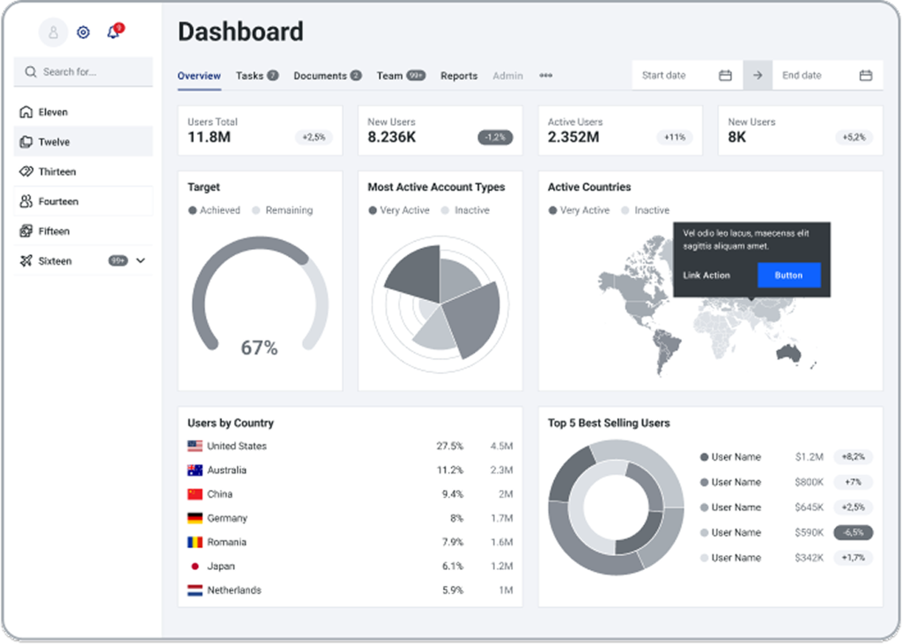Click the blue Button in tooltip
The image size is (902, 644).
pos(788,275)
